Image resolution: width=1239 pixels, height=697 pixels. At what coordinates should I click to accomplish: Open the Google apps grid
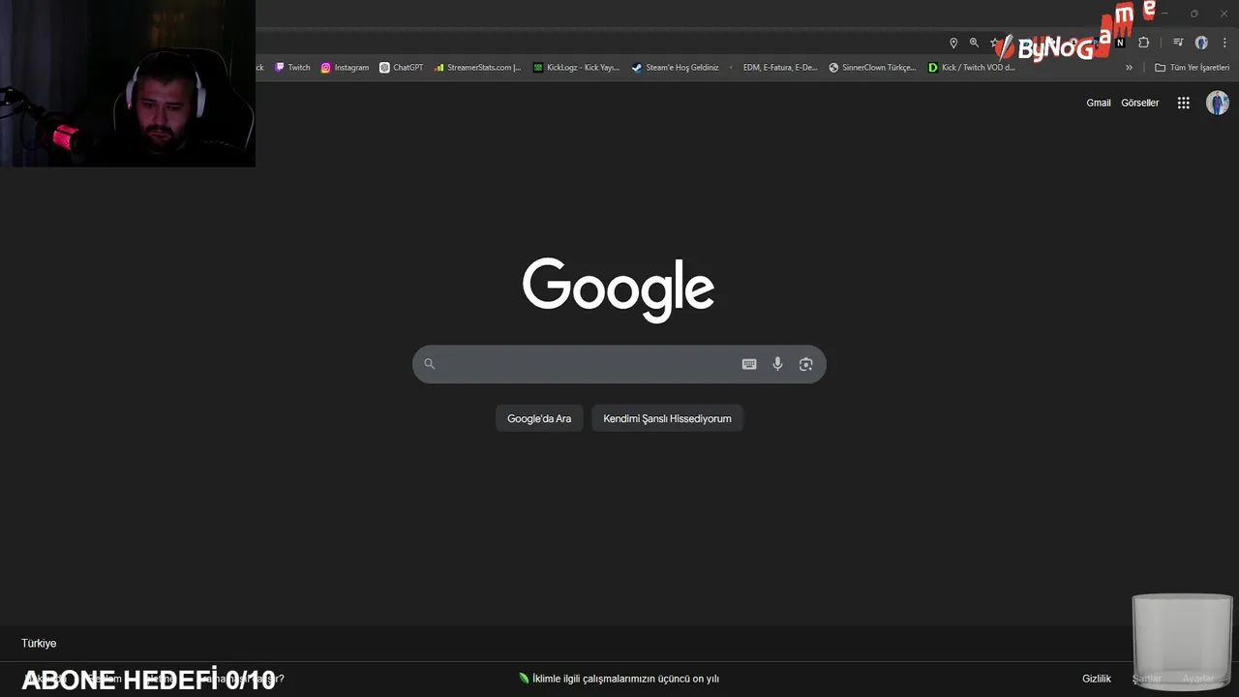(1183, 103)
